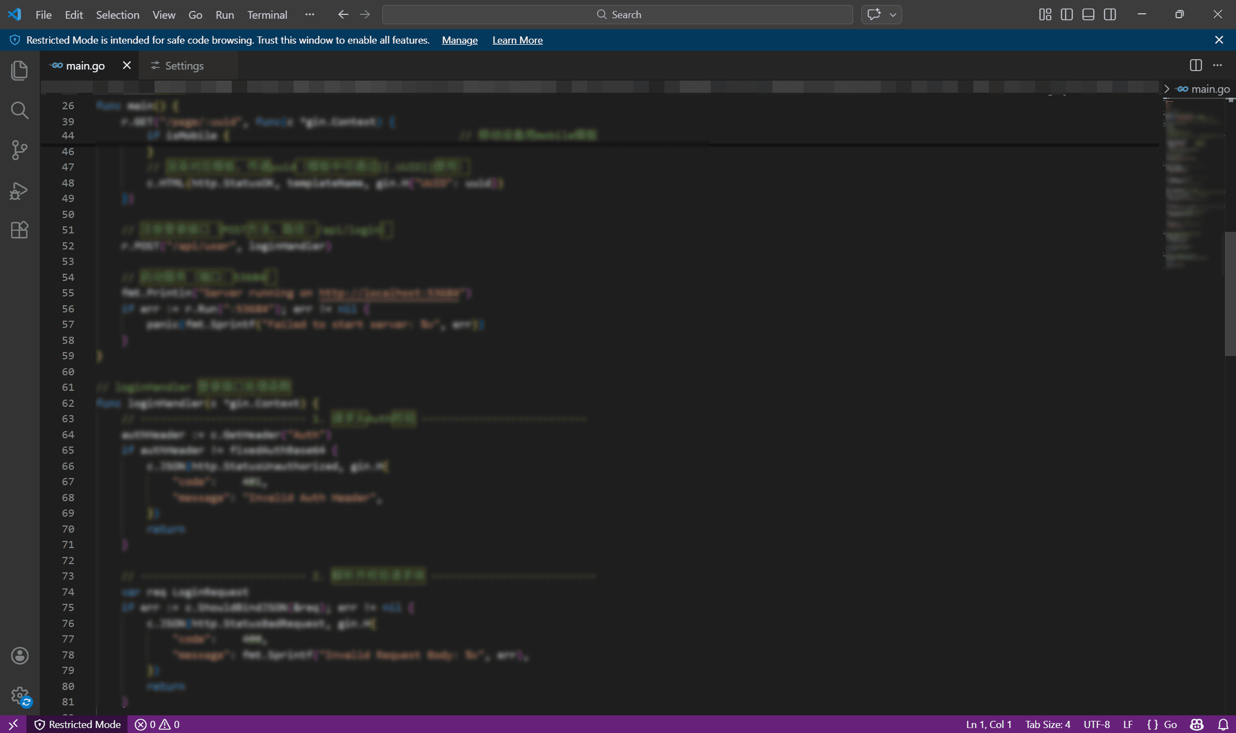Viewport: 1236px width, 733px height.
Task: Toggle the bottom panel visibility
Action: click(x=1088, y=14)
